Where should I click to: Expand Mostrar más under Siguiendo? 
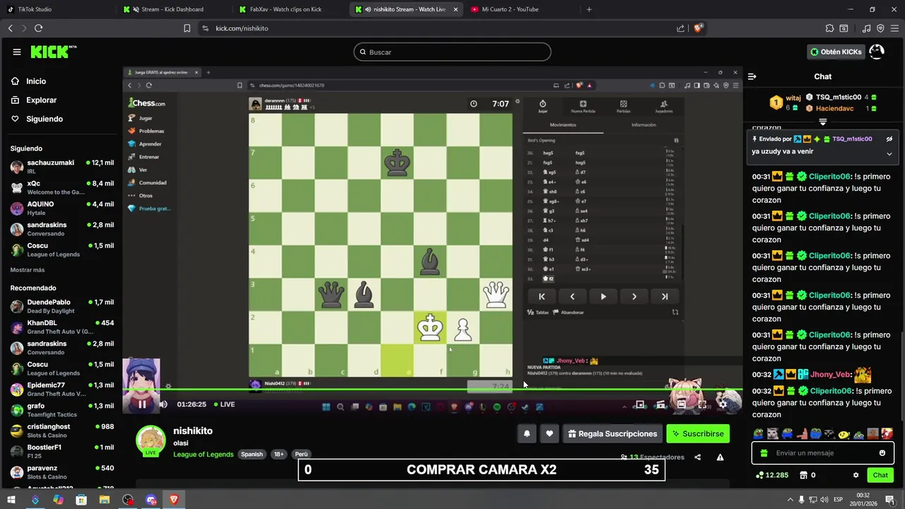(28, 270)
